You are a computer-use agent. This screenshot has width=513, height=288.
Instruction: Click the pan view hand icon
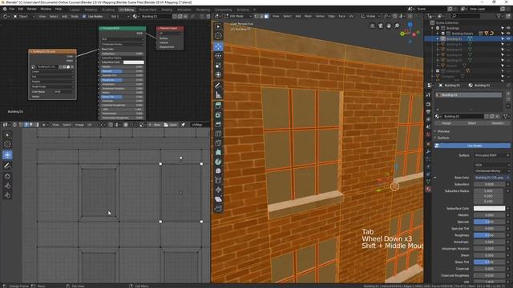click(389, 26)
